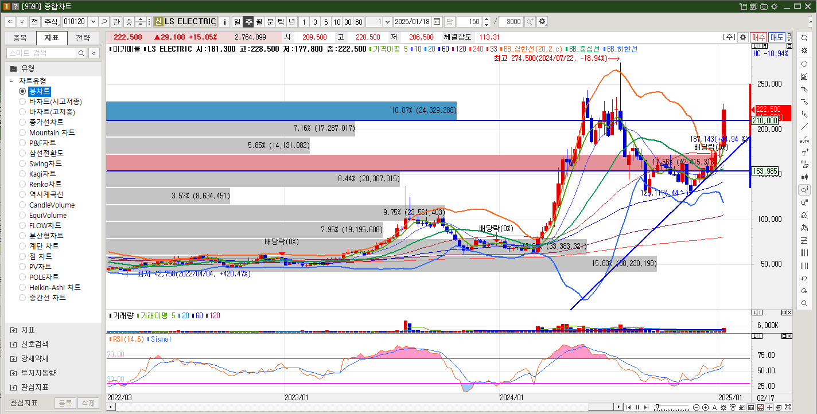Open the stock code 010120 dropdown

92,21
